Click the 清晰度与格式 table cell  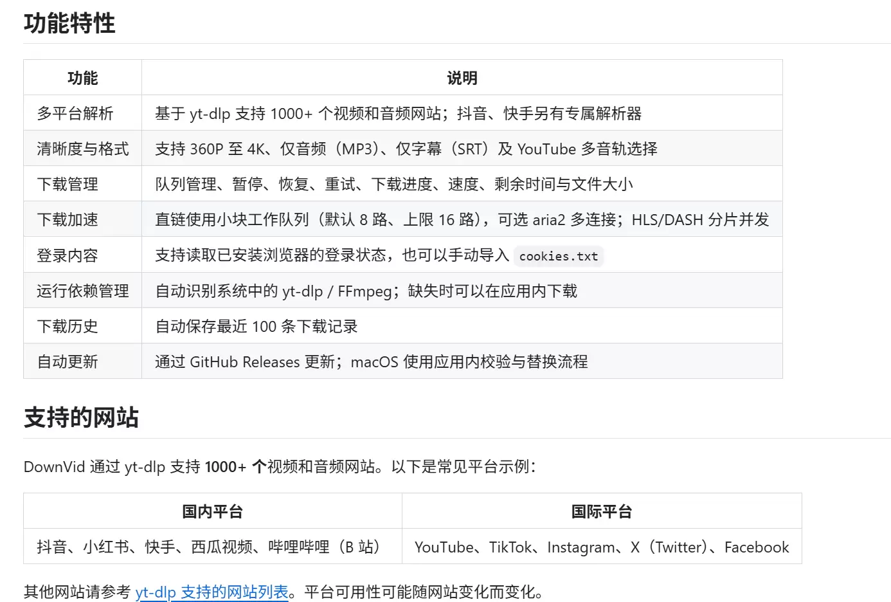(83, 149)
